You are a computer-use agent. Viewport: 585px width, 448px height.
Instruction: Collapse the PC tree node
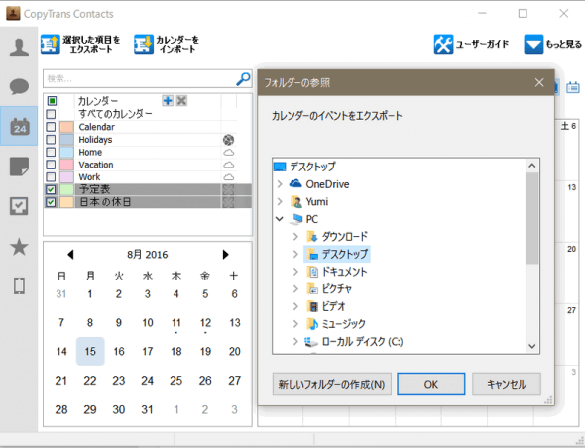pos(280,219)
